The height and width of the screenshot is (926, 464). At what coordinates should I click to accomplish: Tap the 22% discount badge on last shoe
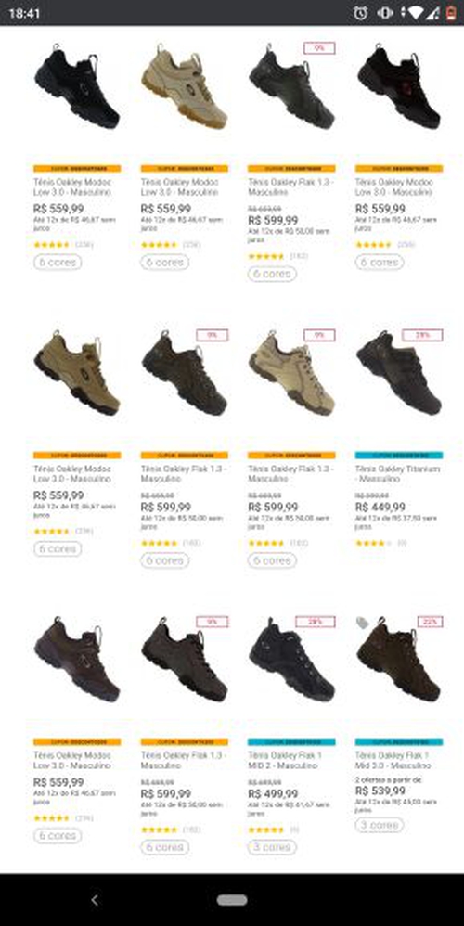[430, 622]
